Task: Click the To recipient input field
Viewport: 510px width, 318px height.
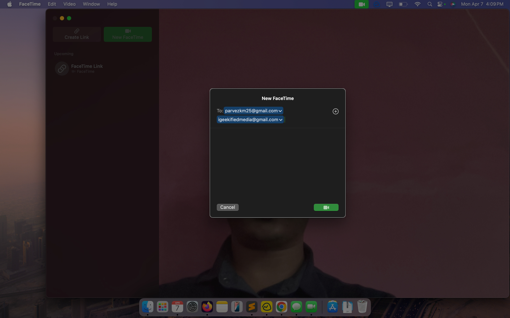Action: [x=305, y=119]
